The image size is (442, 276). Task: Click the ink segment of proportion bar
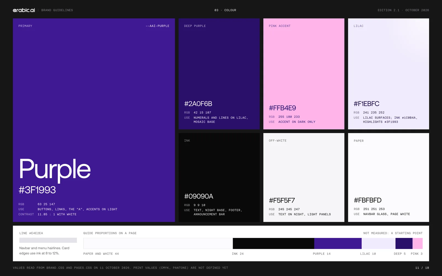(x=273, y=243)
